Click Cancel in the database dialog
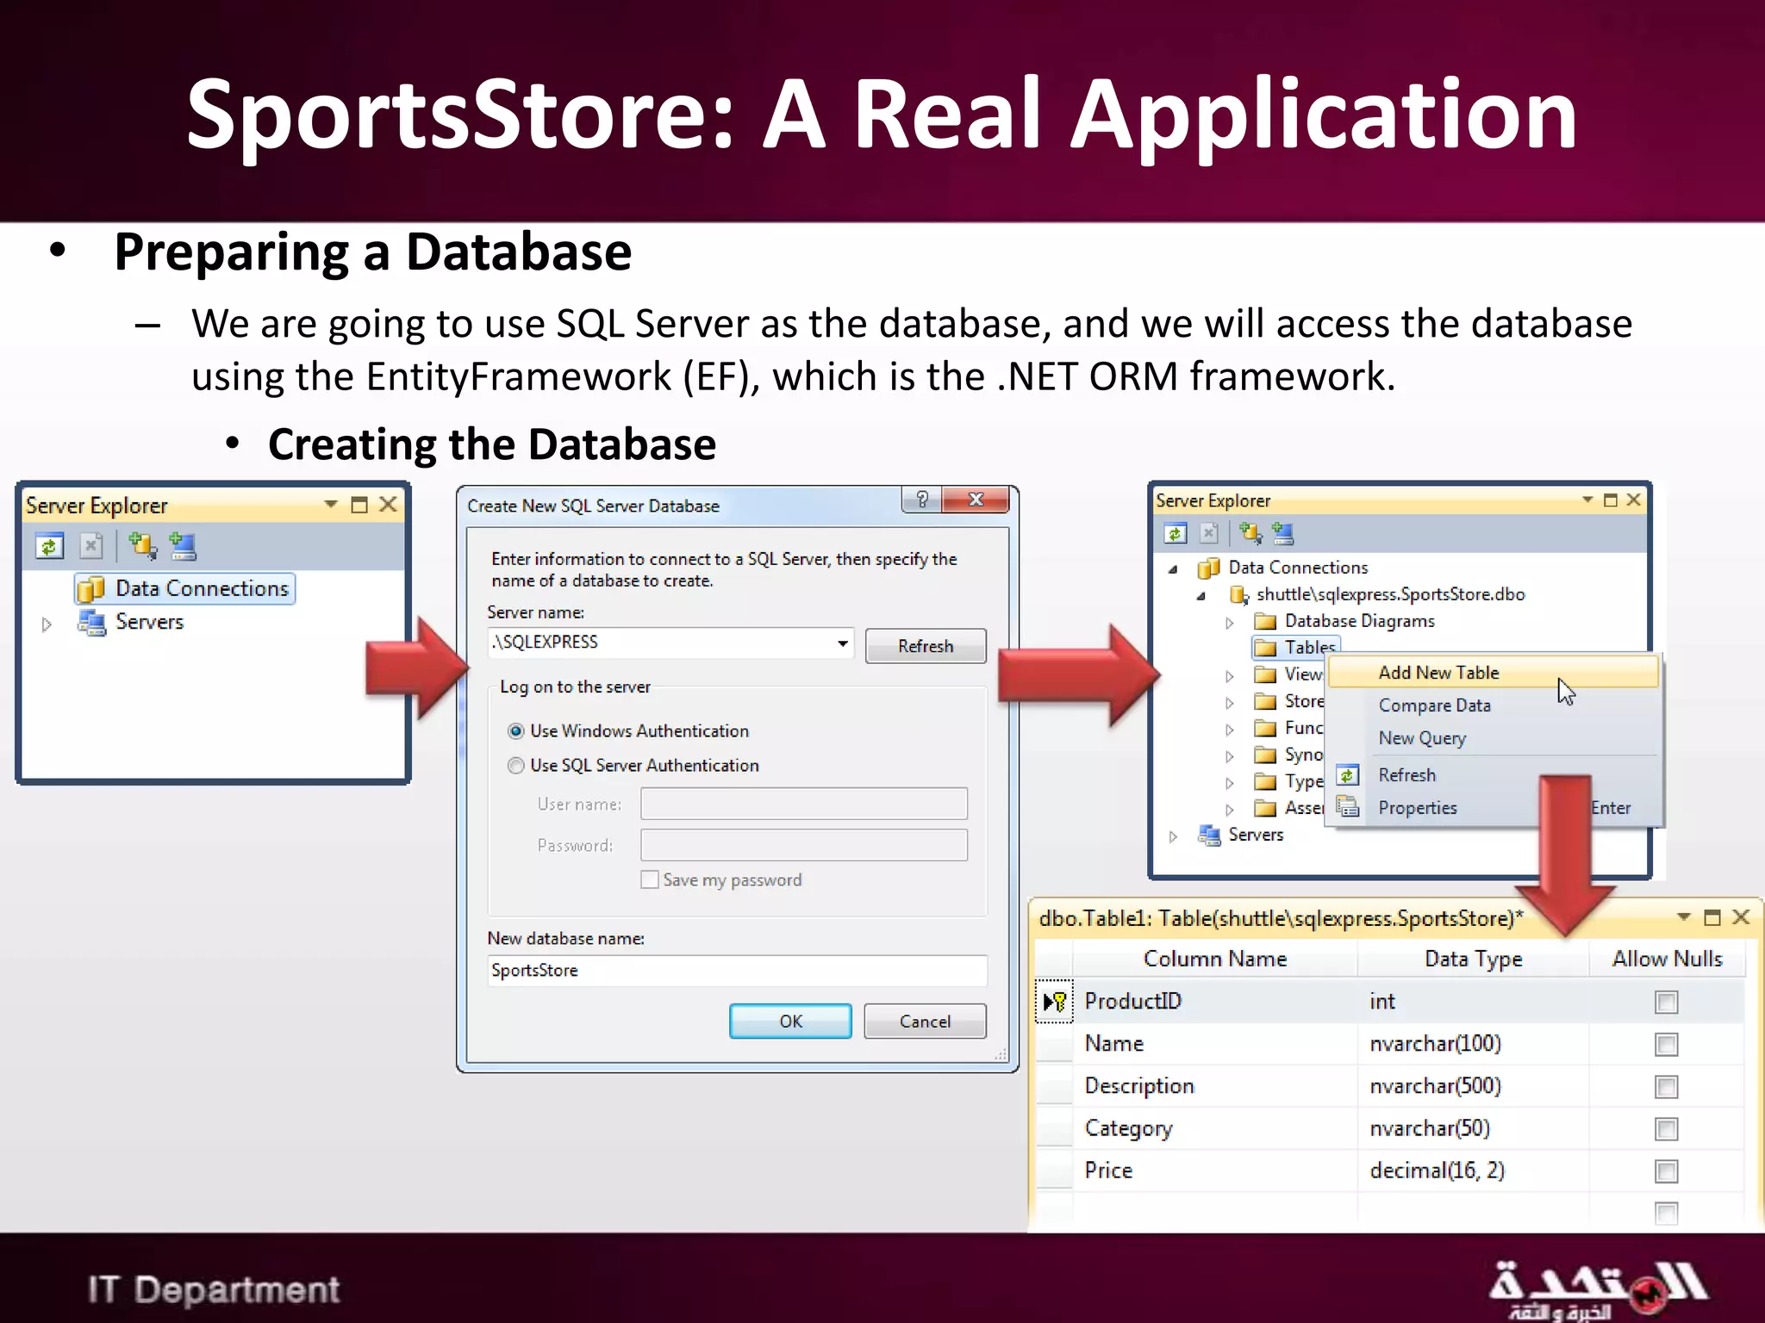The height and width of the screenshot is (1323, 1765). [925, 1022]
